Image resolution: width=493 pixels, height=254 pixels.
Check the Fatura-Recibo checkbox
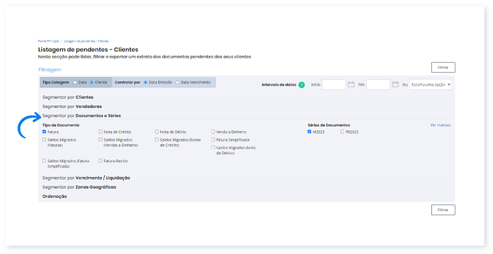100,161
